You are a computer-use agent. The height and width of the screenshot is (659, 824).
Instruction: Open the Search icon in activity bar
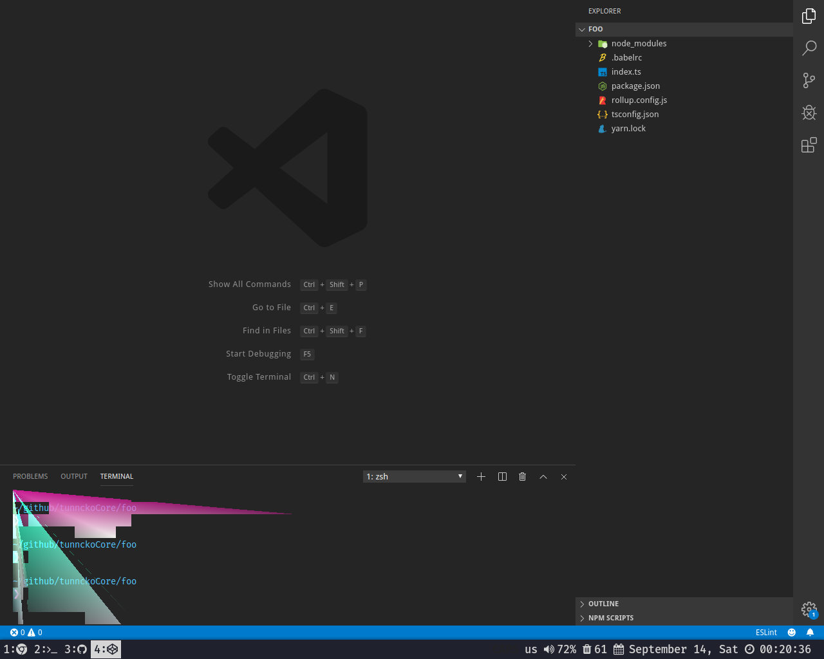809,48
